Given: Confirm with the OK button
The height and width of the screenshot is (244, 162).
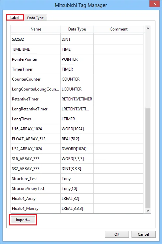Looking at the screenshot, I should pos(117,234).
